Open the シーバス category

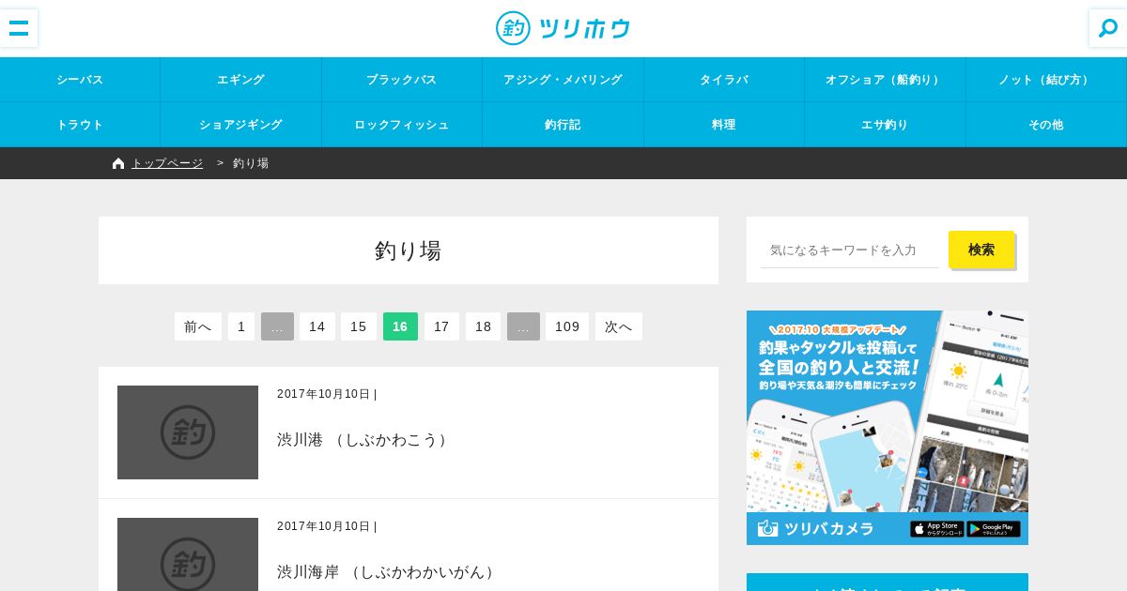click(80, 80)
